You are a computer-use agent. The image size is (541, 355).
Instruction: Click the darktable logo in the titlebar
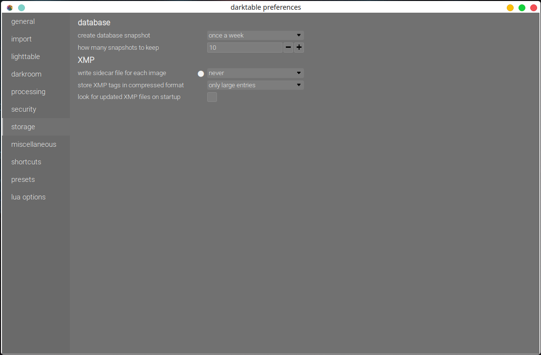tap(9, 7)
